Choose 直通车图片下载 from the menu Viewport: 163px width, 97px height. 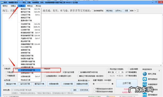point(29,21)
